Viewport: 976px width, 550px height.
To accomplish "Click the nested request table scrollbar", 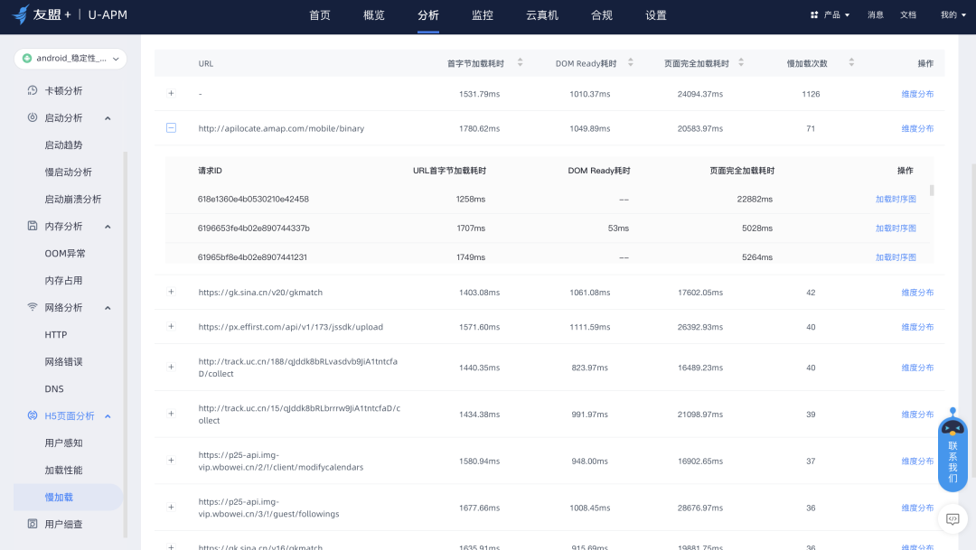I will pyautogui.click(x=932, y=191).
